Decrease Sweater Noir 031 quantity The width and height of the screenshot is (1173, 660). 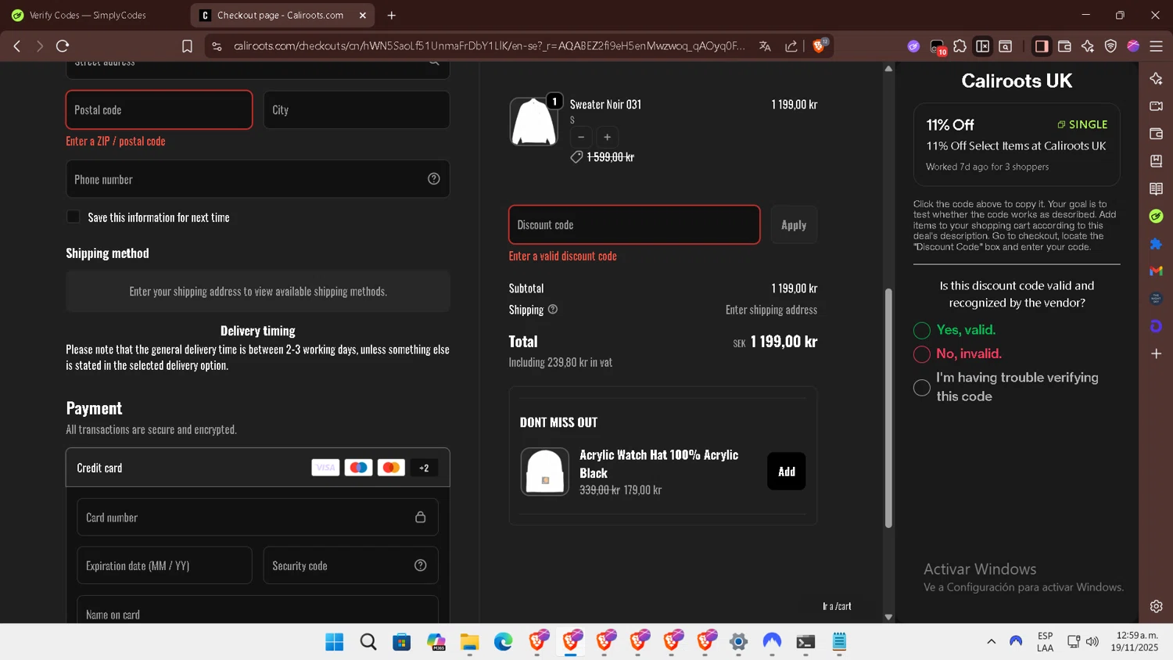tap(581, 137)
